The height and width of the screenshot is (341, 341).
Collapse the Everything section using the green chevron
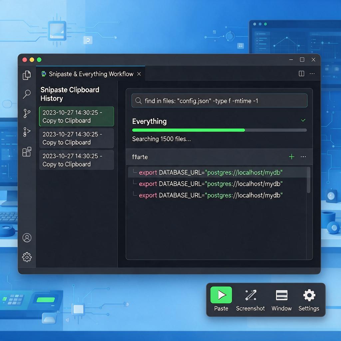pyautogui.click(x=303, y=120)
